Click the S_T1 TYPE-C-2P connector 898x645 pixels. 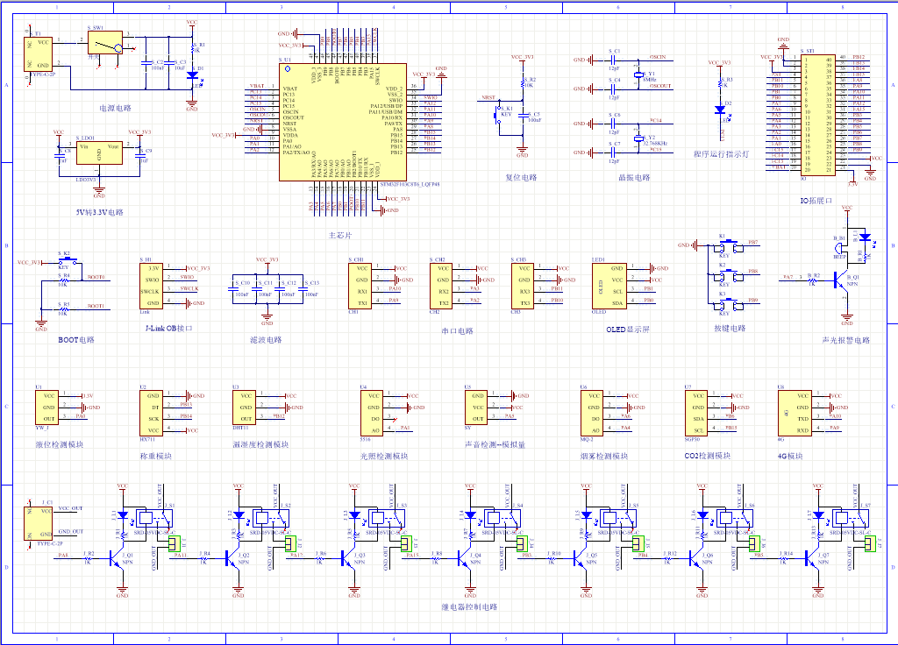click(x=38, y=54)
